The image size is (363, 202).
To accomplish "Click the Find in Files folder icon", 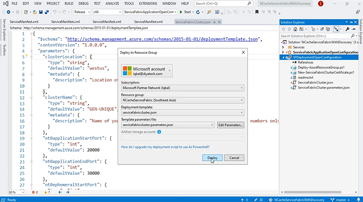I will coord(209,12).
